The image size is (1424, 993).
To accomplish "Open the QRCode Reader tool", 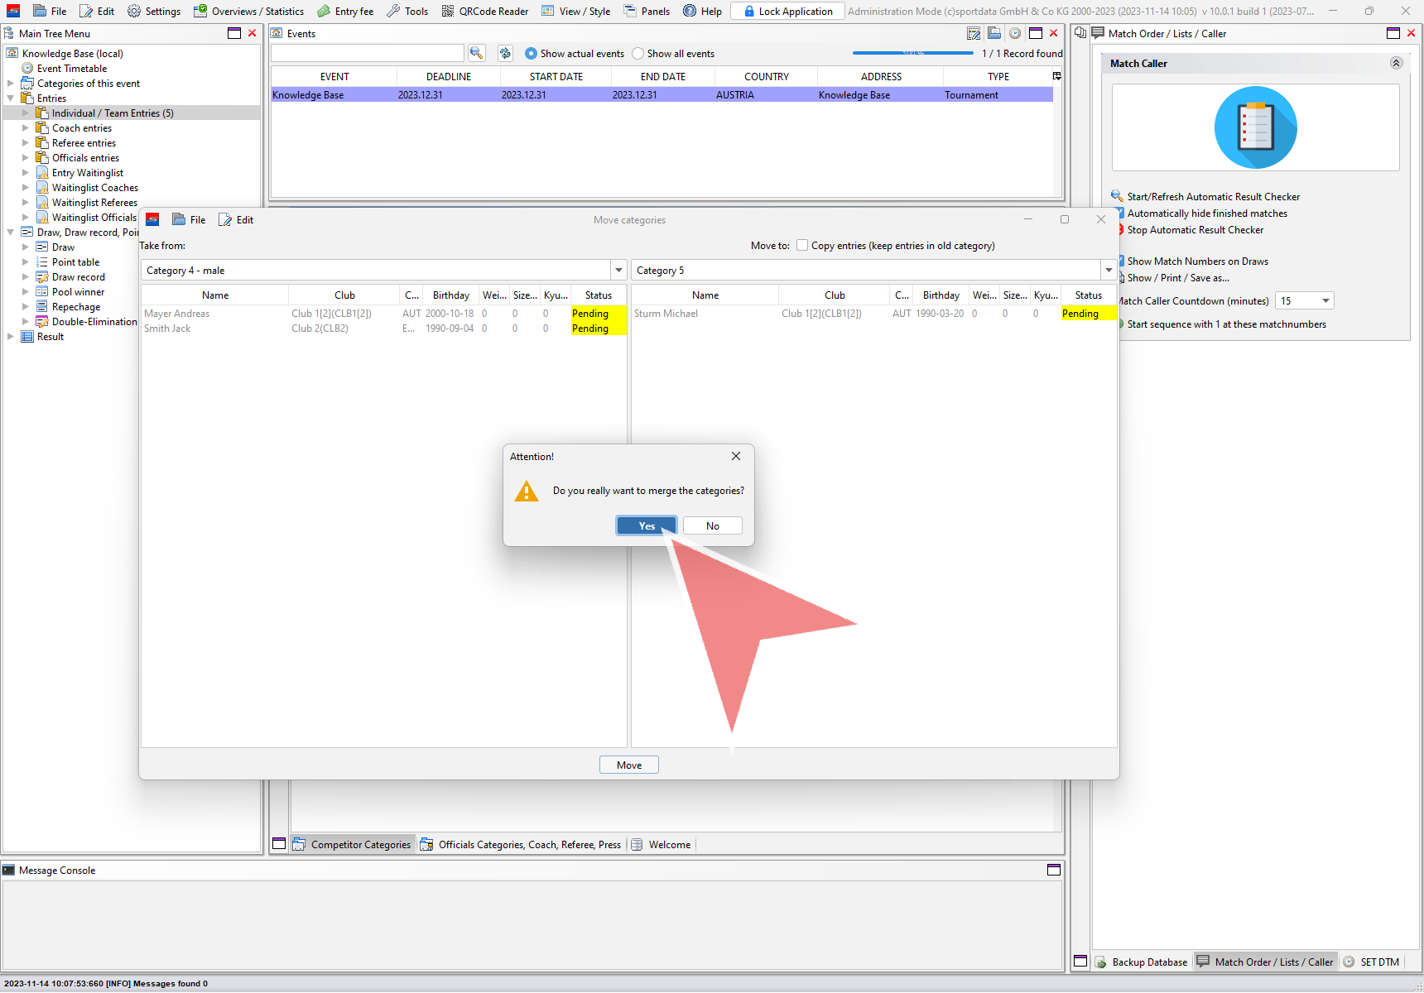I will (484, 12).
